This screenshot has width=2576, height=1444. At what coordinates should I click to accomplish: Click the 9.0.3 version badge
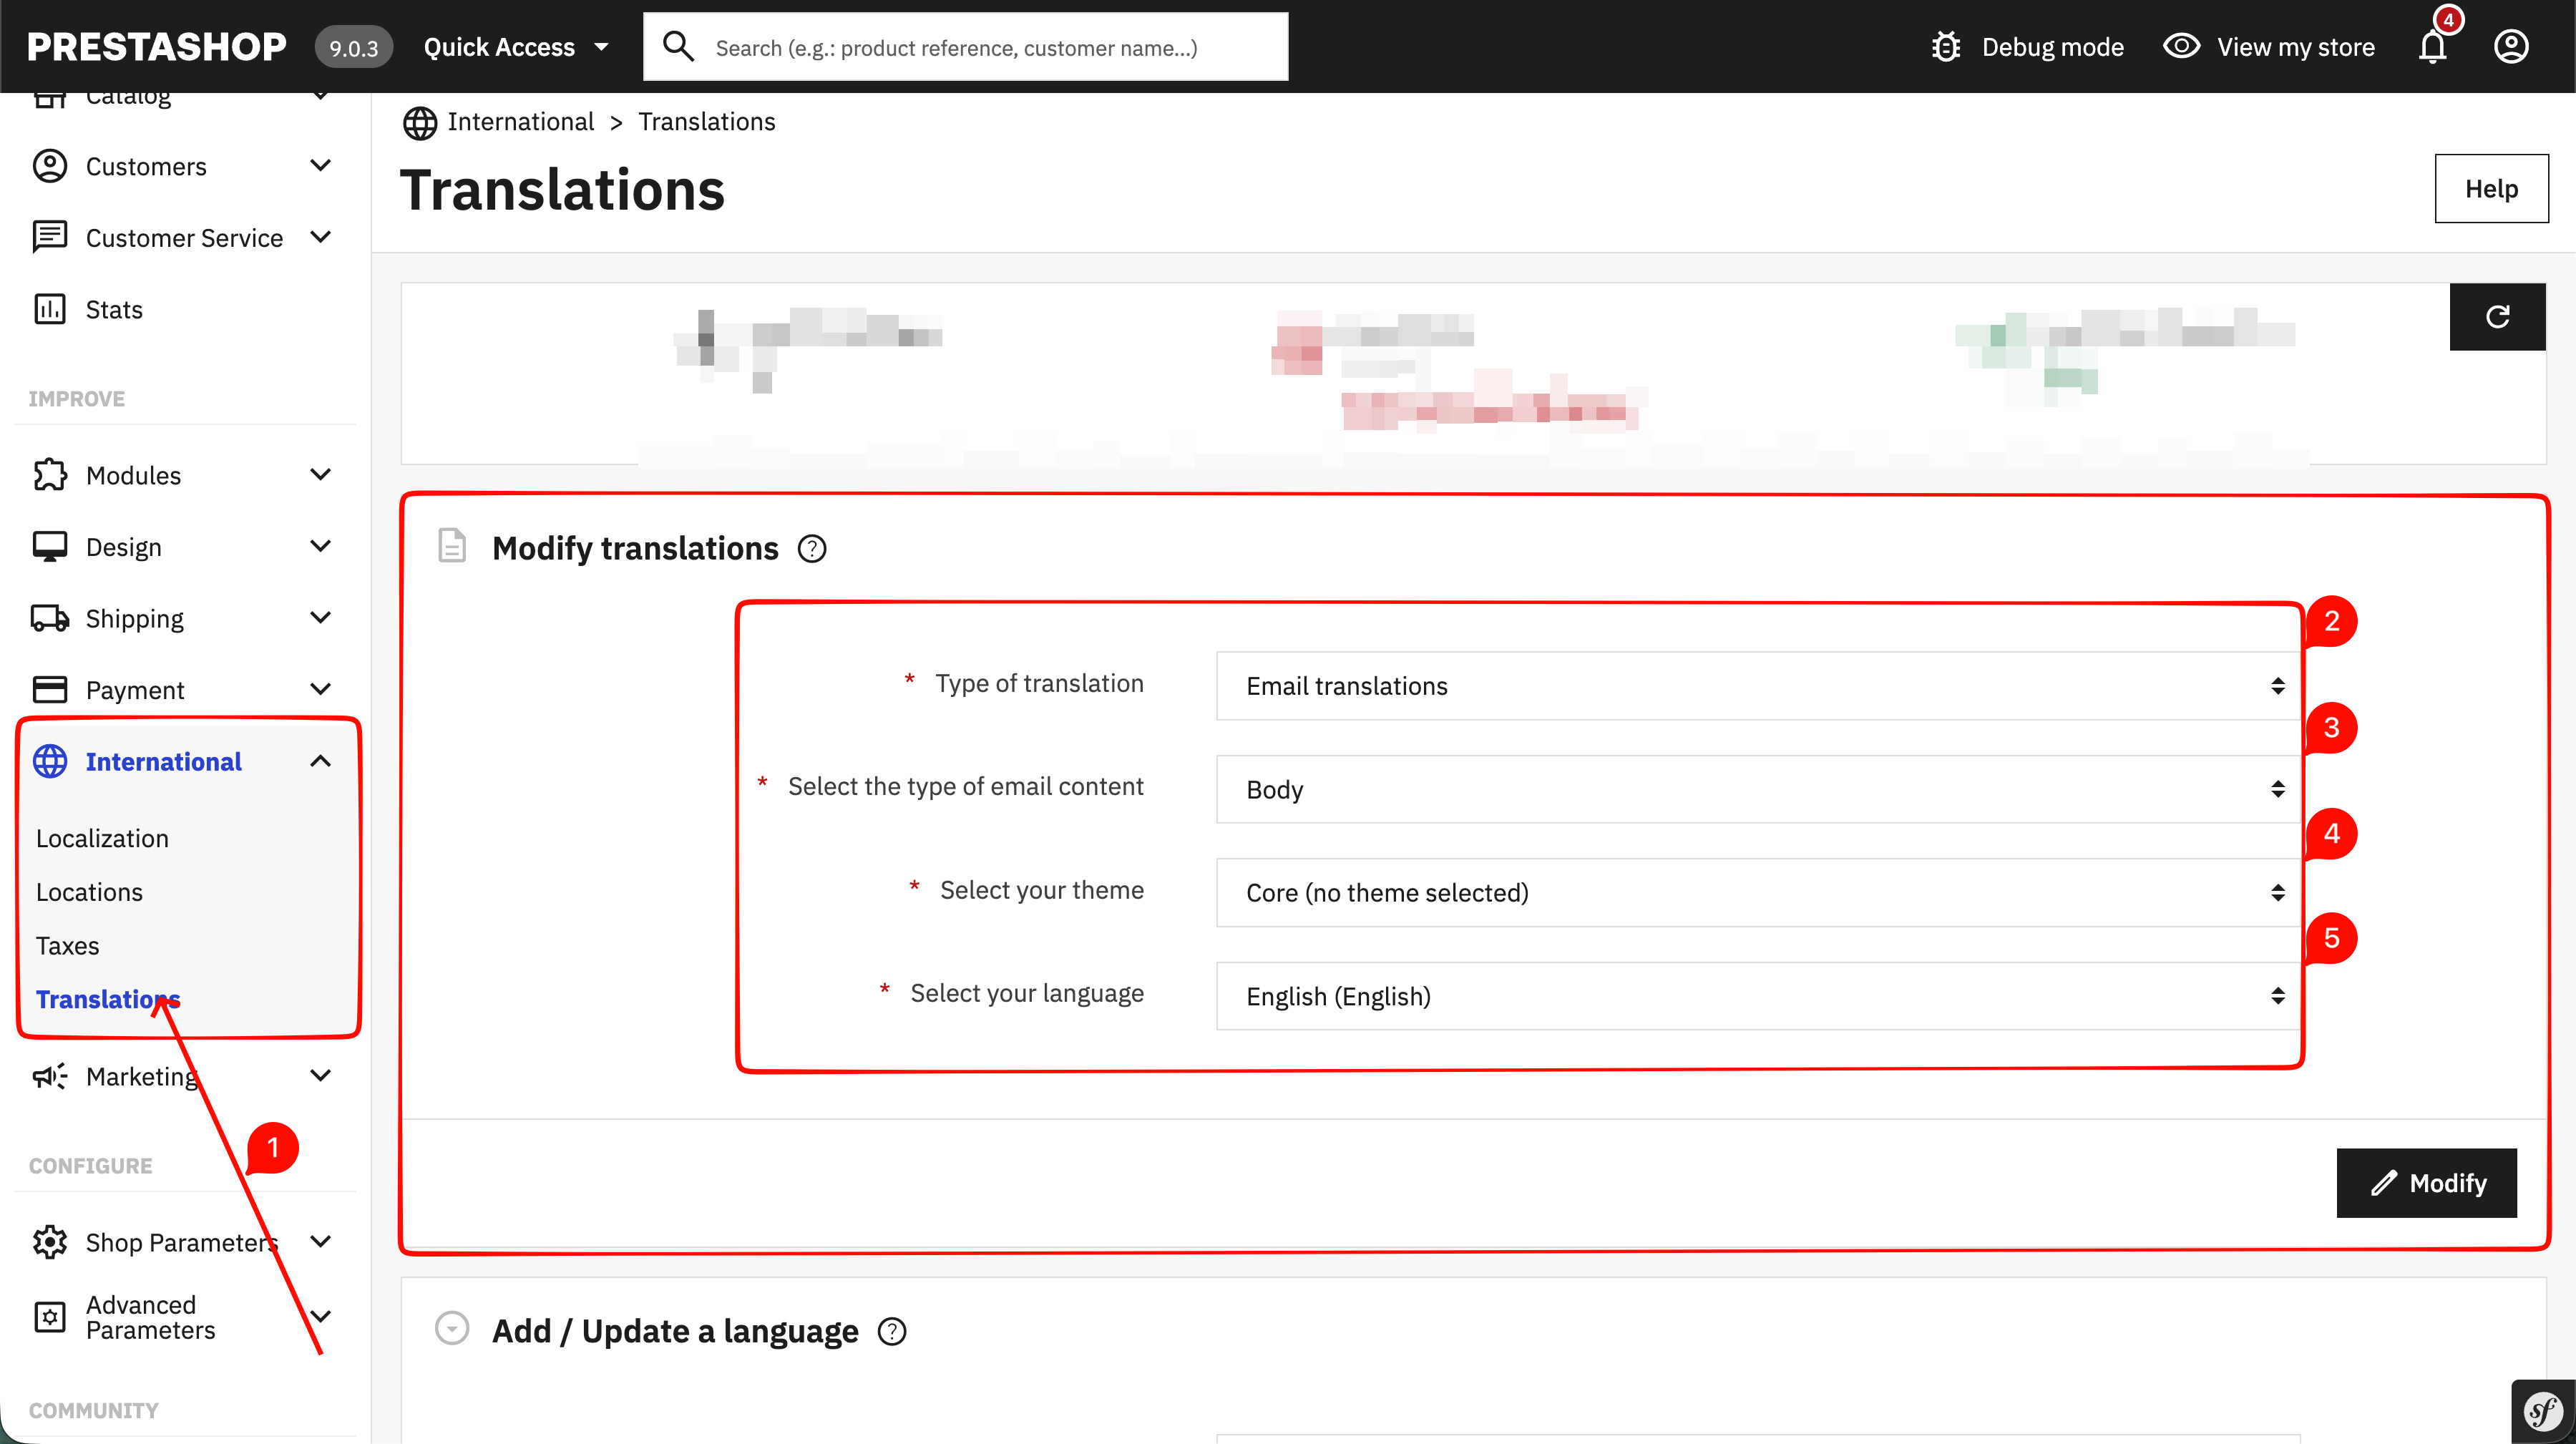[354, 47]
